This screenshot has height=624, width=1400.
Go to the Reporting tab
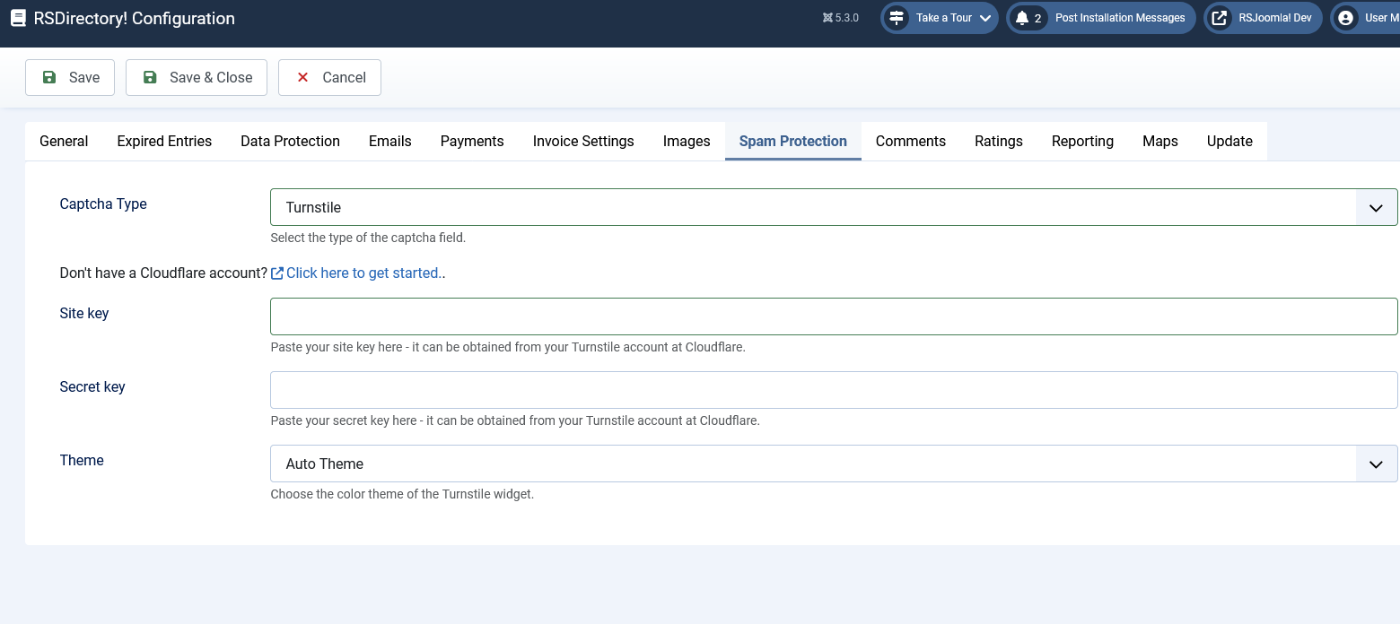pos(1082,141)
